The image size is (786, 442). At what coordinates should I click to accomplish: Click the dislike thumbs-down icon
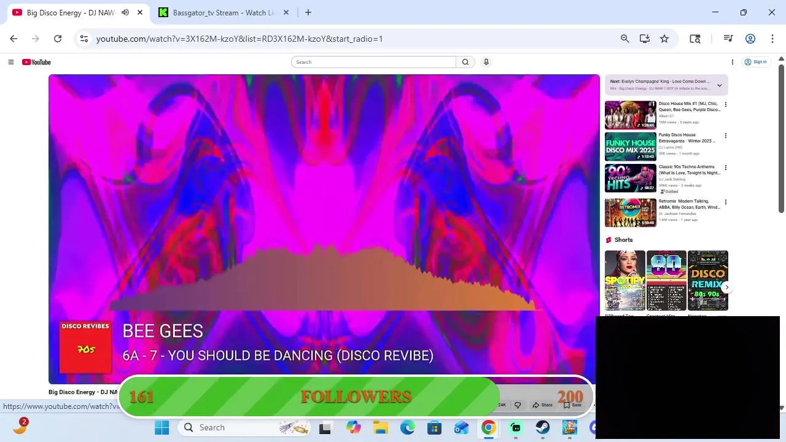click(518, 405)
